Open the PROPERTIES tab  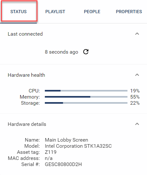tap(129, 12)
